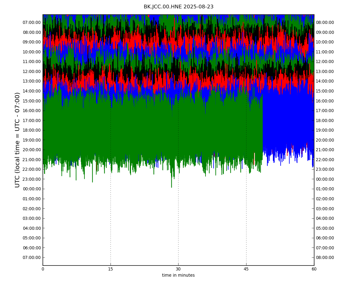Select 16:00:00 on the UTC axis
This screenshot has width=357, height=295.
click(32, 111)
